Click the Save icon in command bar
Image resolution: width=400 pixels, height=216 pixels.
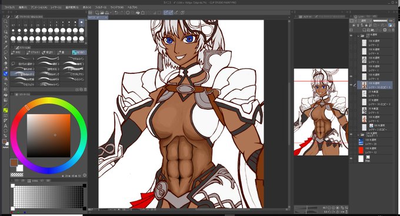point(107,12)
